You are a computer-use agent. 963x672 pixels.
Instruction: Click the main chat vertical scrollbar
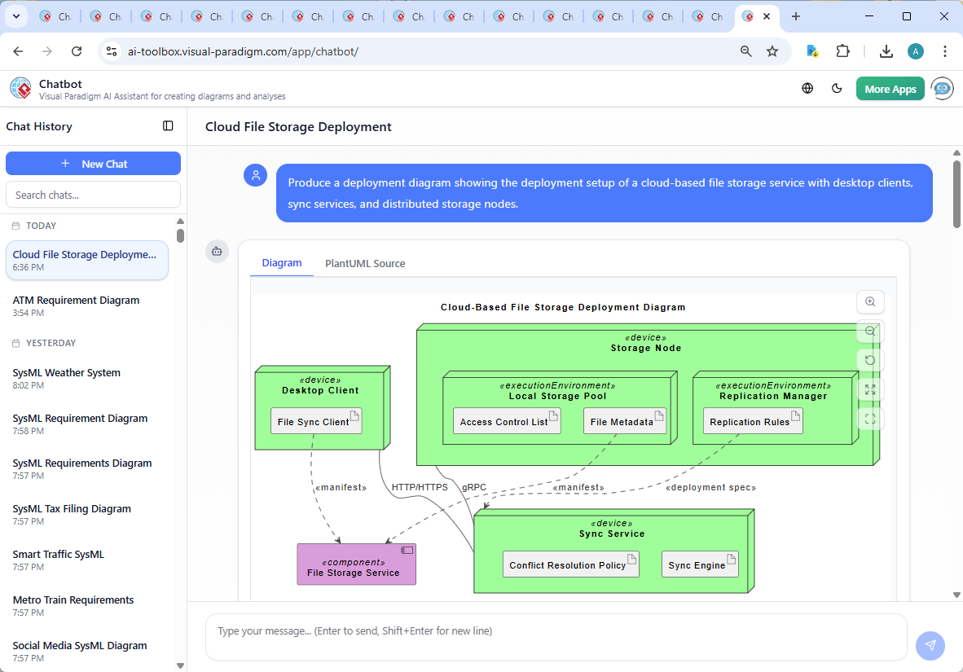tap(956, 195)
